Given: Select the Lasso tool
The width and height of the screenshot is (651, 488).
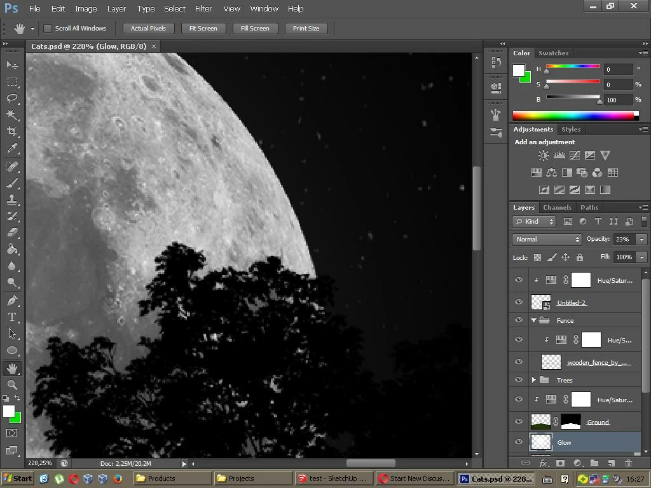Looking at the screenshot, I should coord(12,98).
